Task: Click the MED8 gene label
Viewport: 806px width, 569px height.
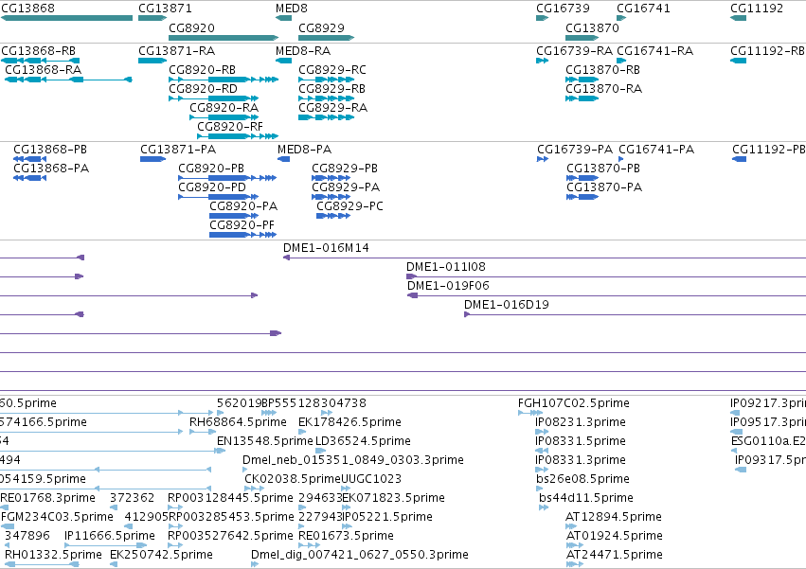Action: pos(292,9)
